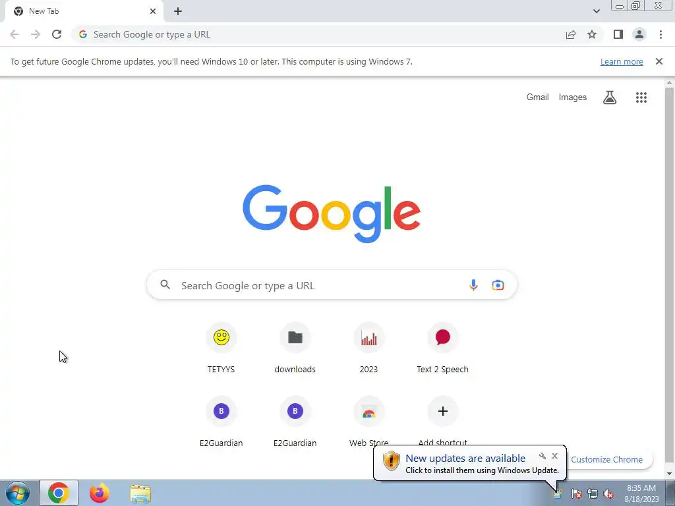This screenshot has height=506, width=675.
Task: Expand the tab search dropdown arrow
Action: coord(596,11)
